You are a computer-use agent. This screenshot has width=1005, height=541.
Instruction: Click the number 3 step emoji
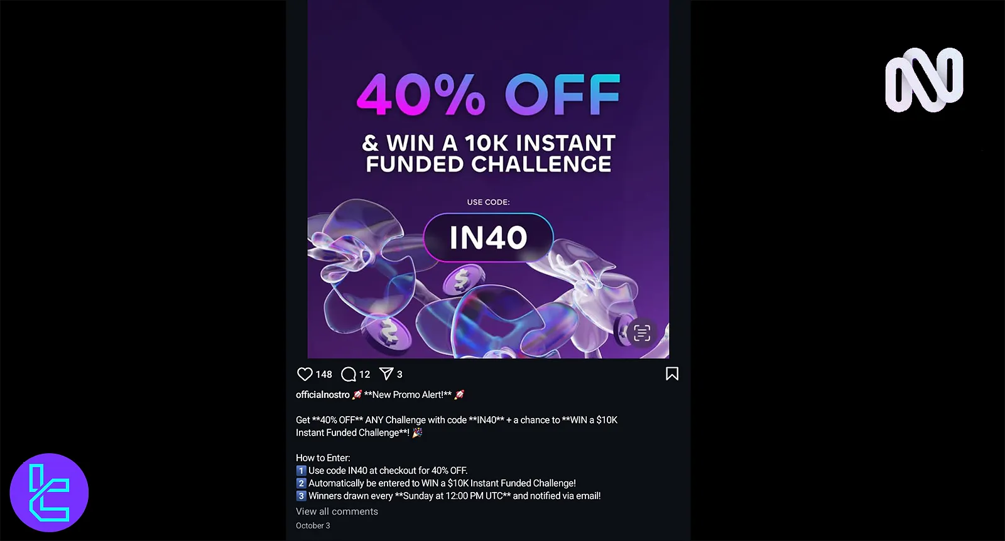(301, 496)
